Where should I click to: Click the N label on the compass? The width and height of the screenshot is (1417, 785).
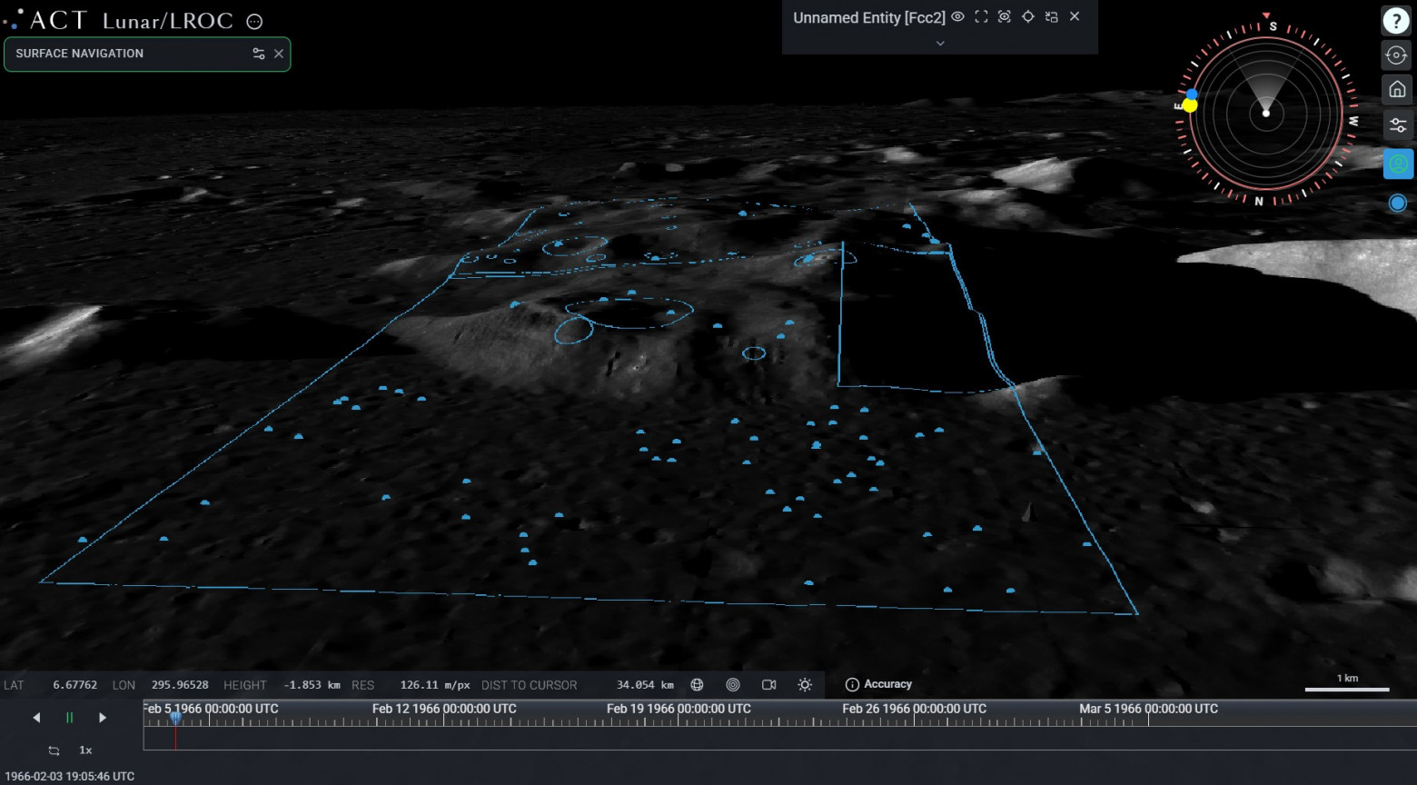point(1259,202)
